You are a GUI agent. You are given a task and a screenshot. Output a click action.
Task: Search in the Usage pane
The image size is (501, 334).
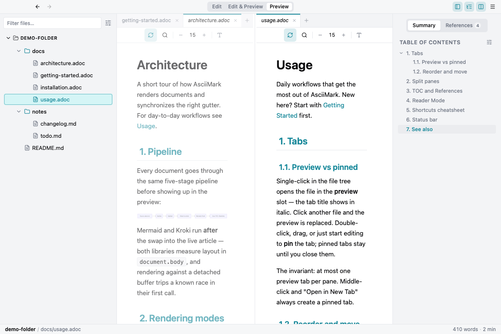click(304, 35)
